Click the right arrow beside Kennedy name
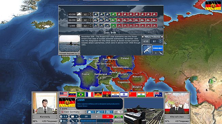This screenshot has height=124, width=222. pos(56,117)
